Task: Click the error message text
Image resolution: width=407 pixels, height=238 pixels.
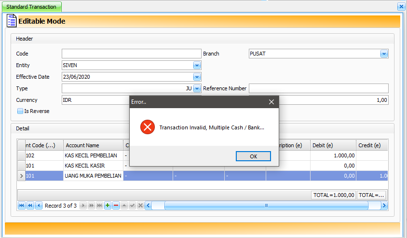Action: click(x=212, y=127)
